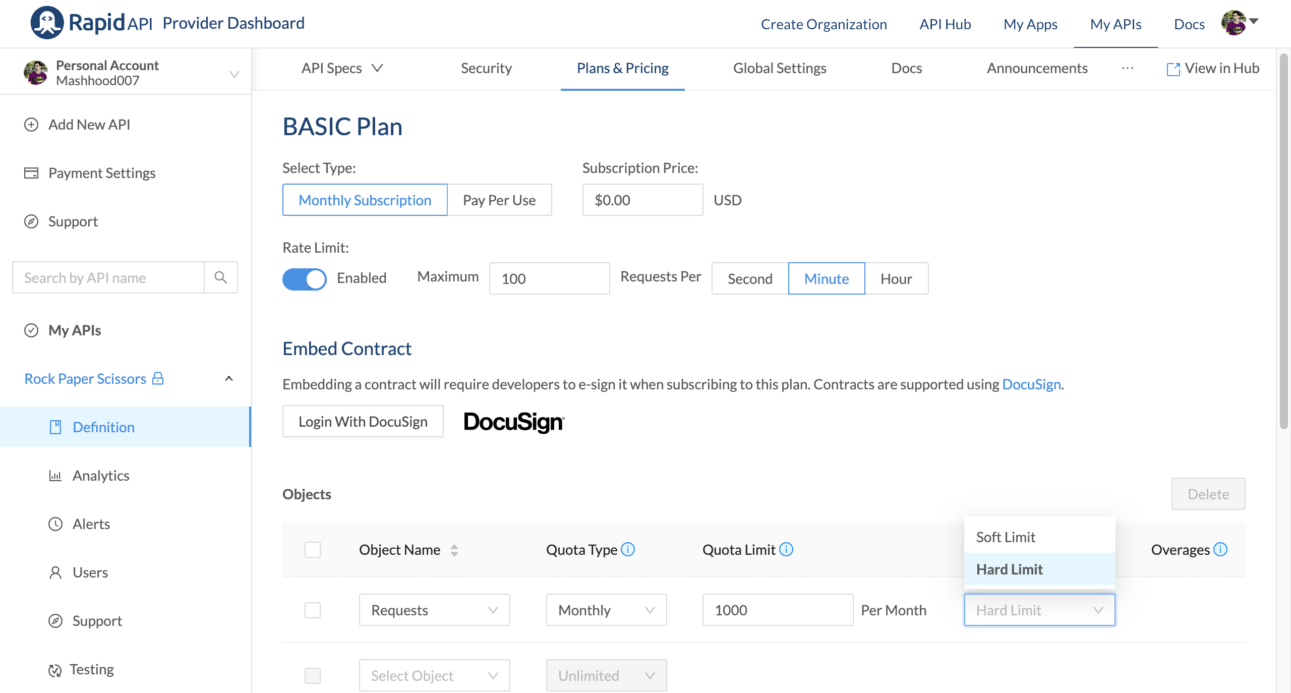This screenshot has width=1291, height=693.
Task: Check the Requests row checkbox
Action: [x=313, y=610]
